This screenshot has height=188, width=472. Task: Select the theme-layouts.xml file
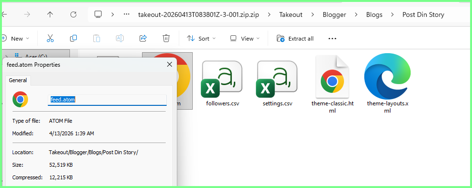coord(387,84)
